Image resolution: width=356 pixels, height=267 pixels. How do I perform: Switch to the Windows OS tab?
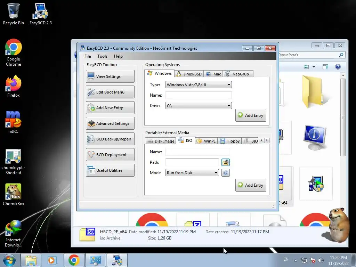tap(159, 73)
